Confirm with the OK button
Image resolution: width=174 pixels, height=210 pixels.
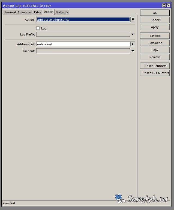[x=155, y=13]
